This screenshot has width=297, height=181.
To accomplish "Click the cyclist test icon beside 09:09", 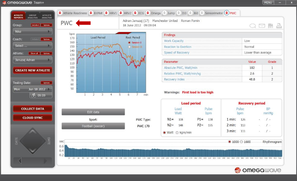I will (x=34, y=96).
